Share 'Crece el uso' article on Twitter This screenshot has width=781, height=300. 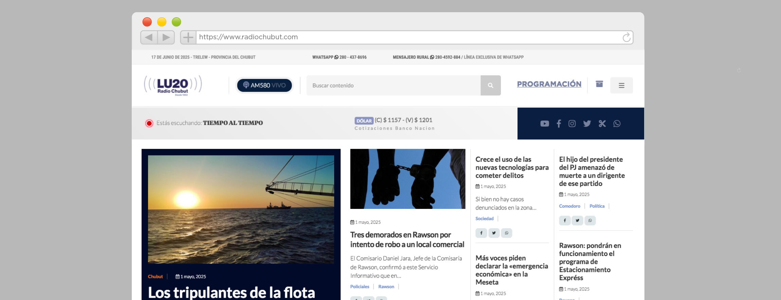click(494, 233)
